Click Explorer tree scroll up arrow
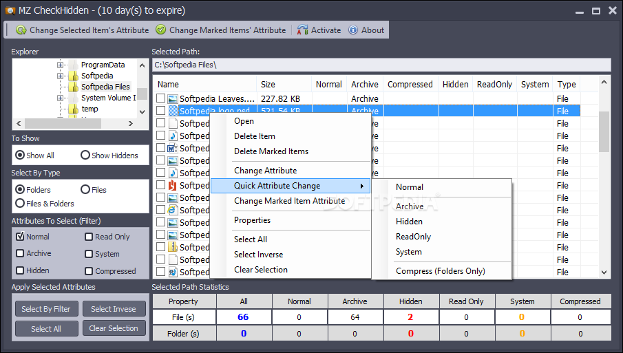 point(142,65)
